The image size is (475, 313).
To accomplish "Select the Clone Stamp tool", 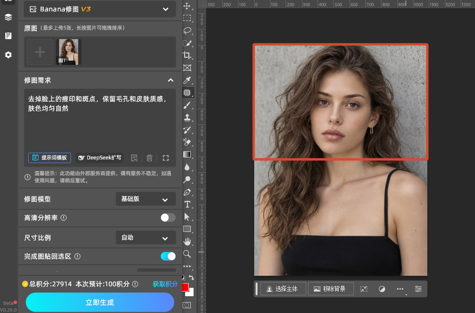I will click(x=187, y=117).
